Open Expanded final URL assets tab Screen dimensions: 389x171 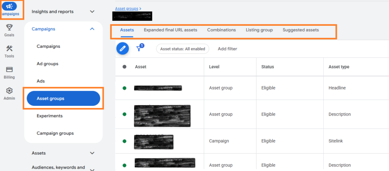170,30
